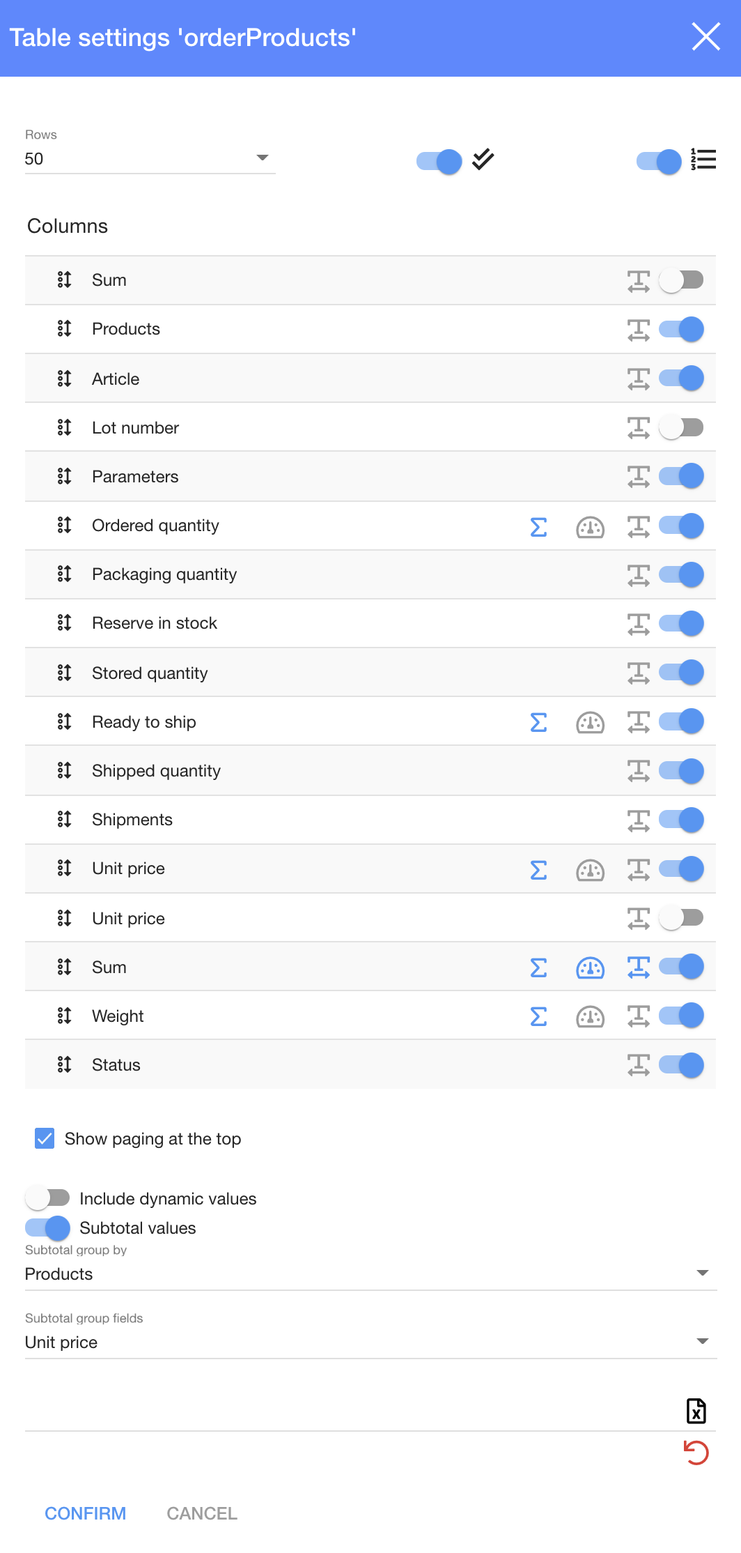Open the Rows count dropdown

(150, 159)
